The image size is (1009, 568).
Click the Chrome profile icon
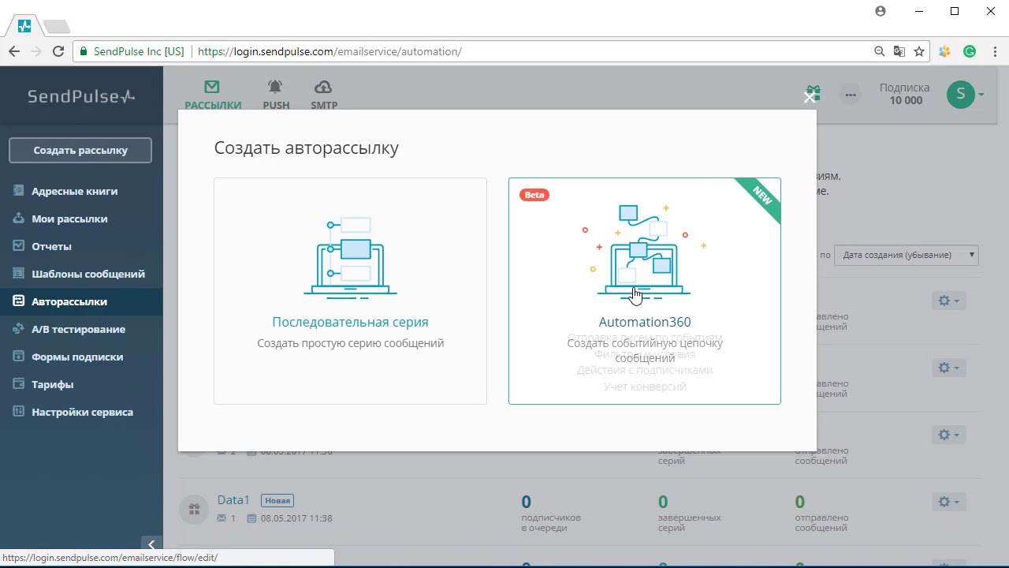[x=881, y=11]
